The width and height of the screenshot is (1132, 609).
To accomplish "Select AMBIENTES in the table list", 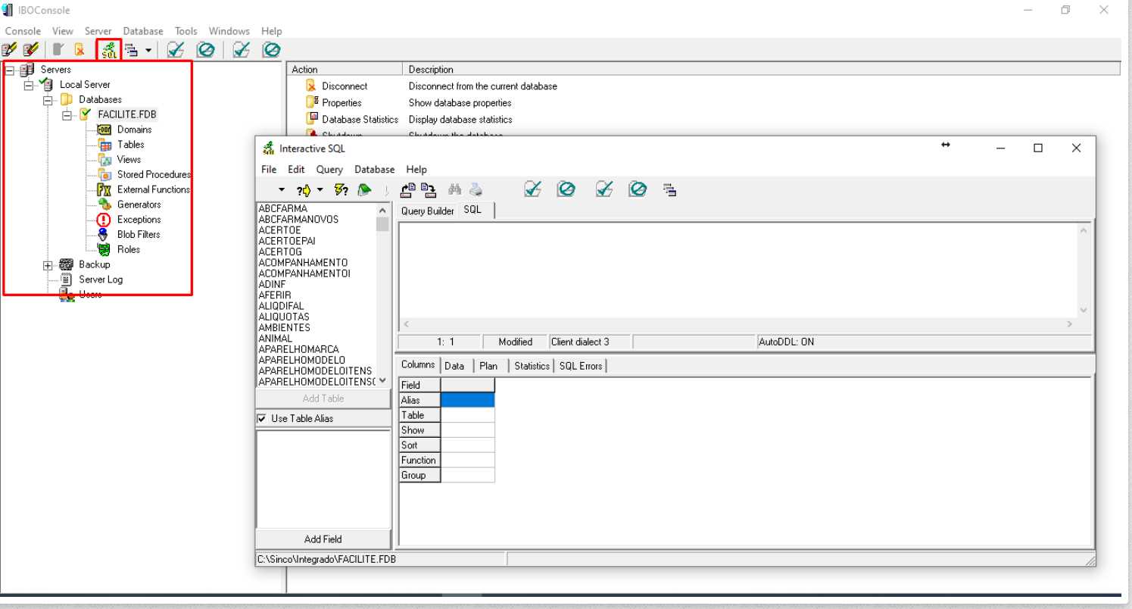I will coord(285,328).
